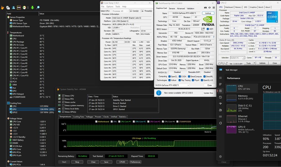
Task: Click the user report icon in AIDA64 toolbar
Action: tap(13, 8)
